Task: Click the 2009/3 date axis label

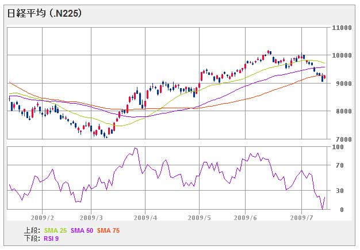Action: point(91,218)
